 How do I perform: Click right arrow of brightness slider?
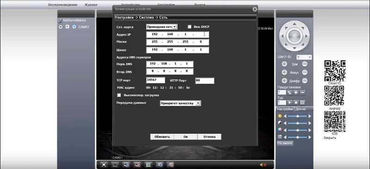click(x=310, y=116)
